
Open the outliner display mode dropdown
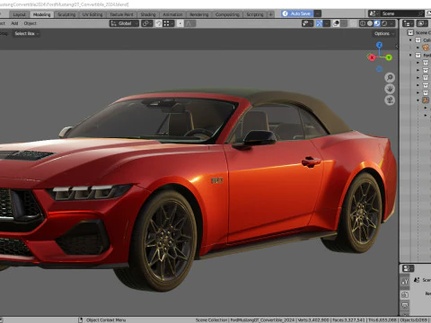point(422,23)
